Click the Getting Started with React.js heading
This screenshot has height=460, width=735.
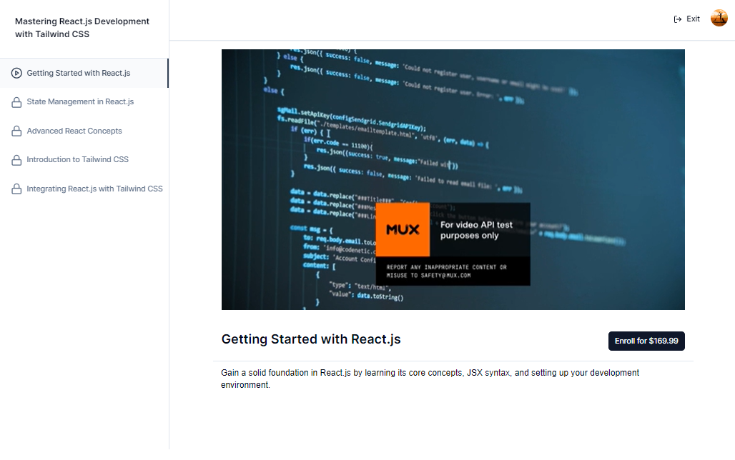coord(311,339)
